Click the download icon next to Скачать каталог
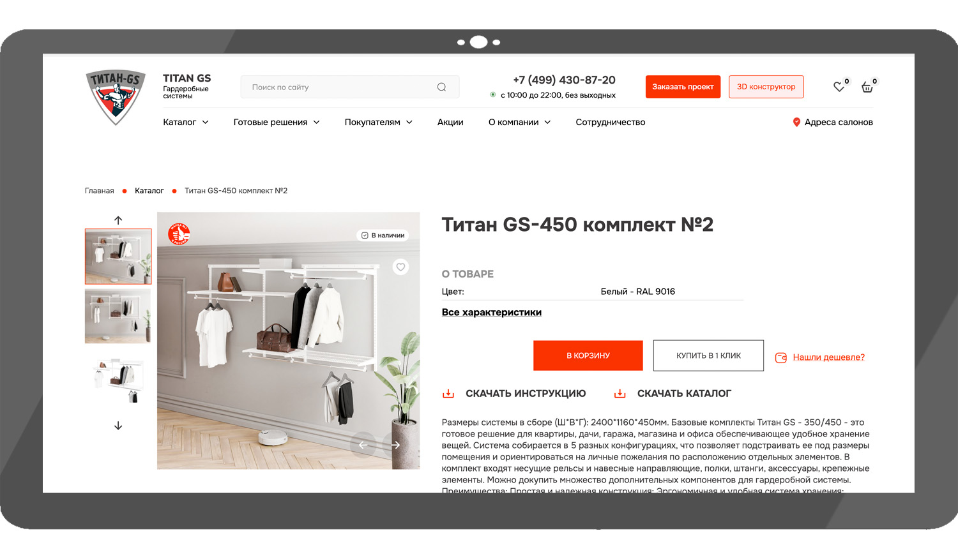Viewport: 958px width, 538px height. [x=620, y=393]
